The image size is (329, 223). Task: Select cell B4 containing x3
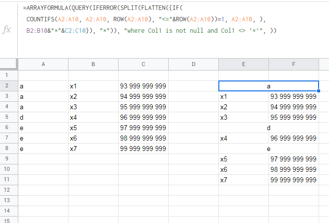tap(93, 107)
